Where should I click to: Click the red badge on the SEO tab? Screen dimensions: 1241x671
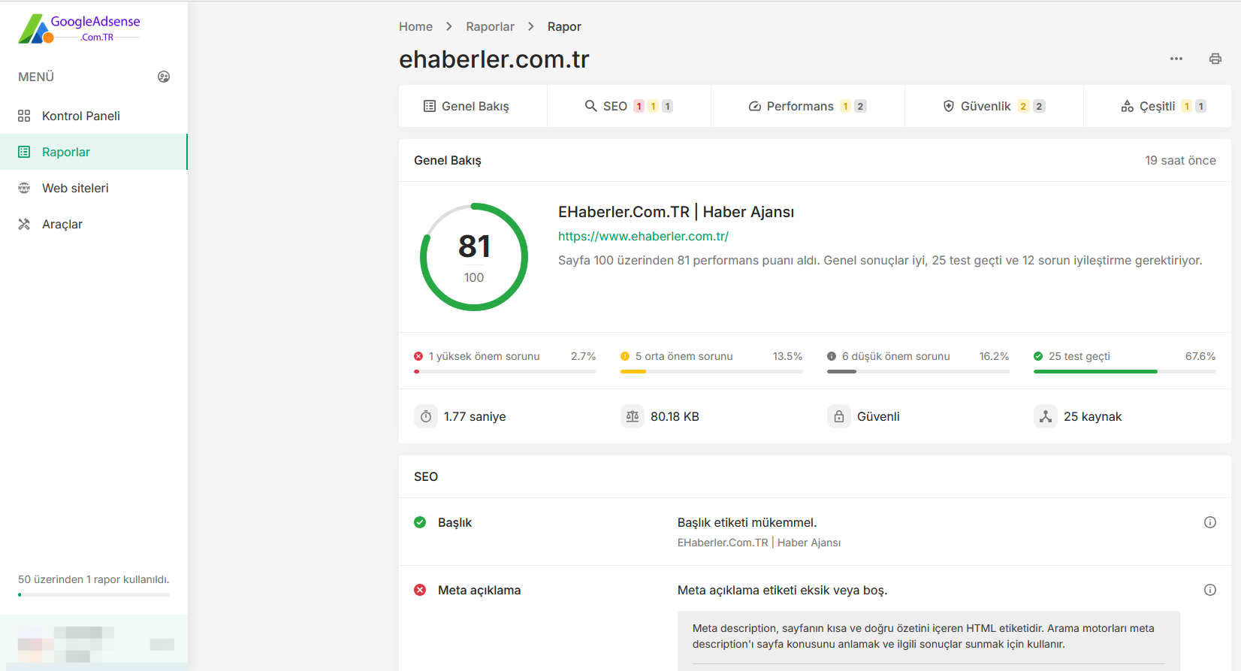click(x=639, y=106)
